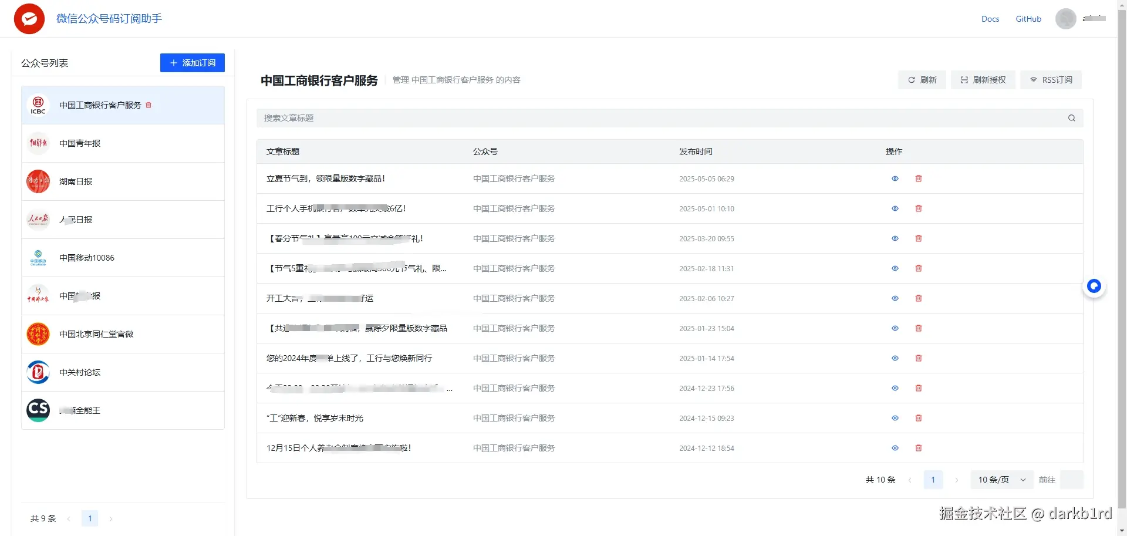View article dated 2024-12-15 09:23

(895, 418)
